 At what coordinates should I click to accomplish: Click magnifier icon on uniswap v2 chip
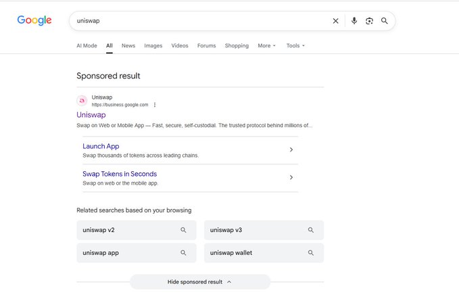pos(183,230)
